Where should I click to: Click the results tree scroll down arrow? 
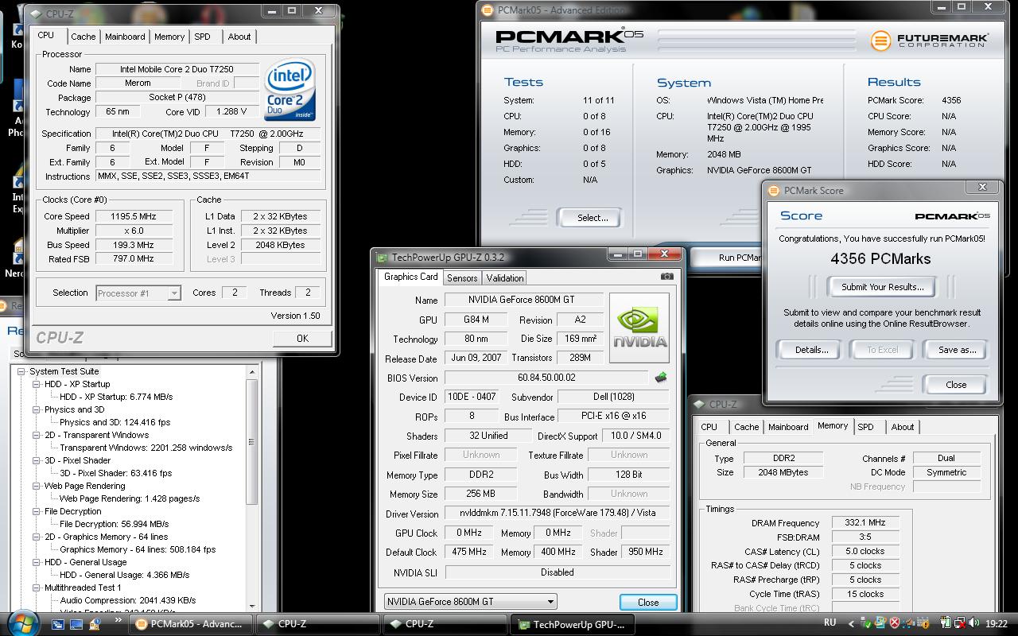click(x=252, y=608)
